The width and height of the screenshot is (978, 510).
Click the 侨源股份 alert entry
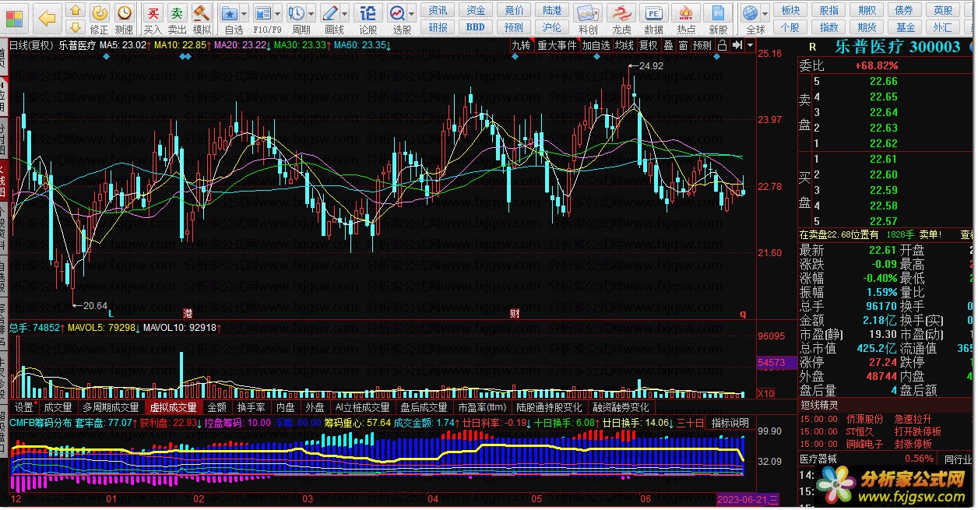click(865, 419)
